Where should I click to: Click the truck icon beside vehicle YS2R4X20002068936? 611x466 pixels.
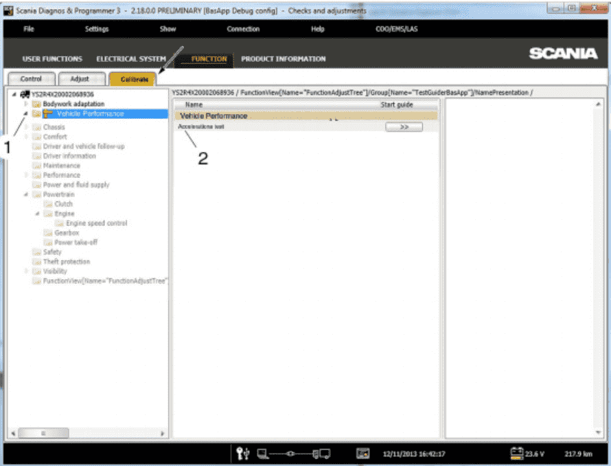24,94
